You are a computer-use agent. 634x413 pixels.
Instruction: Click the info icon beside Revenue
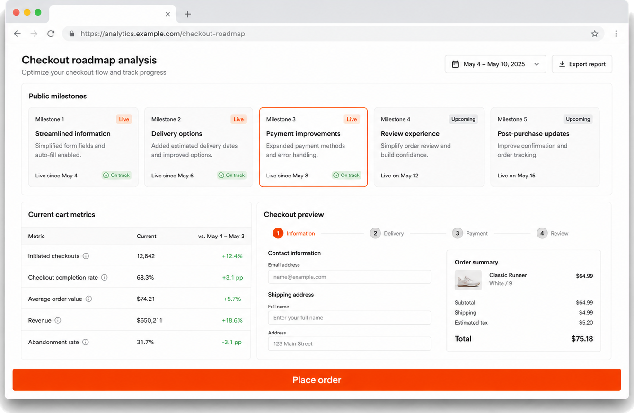click(58, 320)
